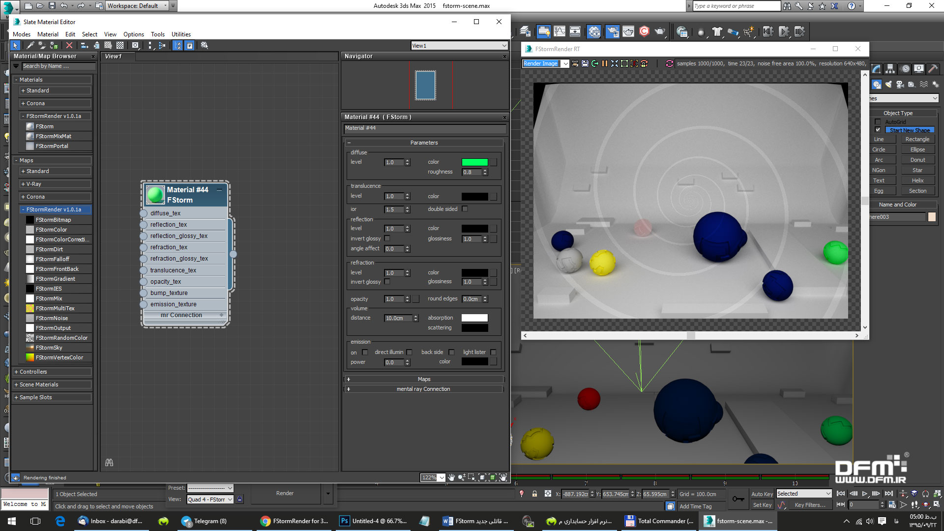Toggle Parameter Editor panel icon

coord(189,45)
